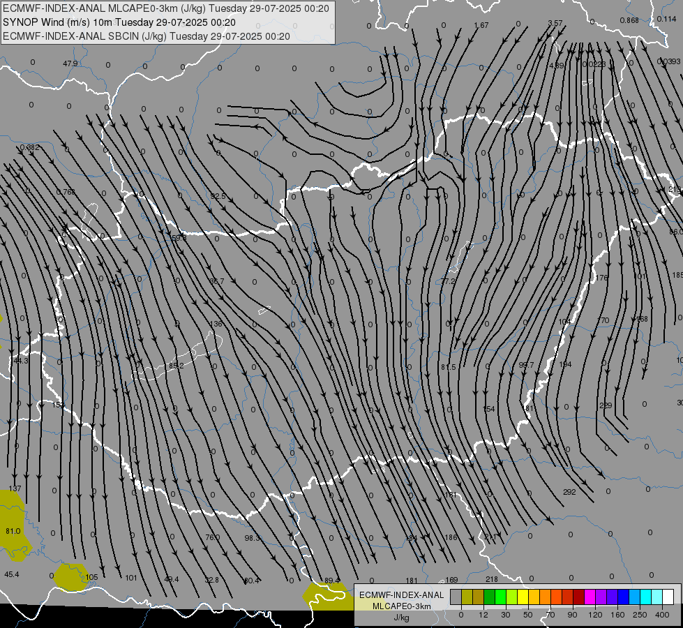Click the legend tick label 250

tap(640, 615)
